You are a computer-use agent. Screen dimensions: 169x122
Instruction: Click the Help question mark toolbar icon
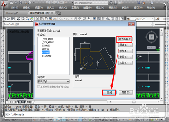[122, 19]
